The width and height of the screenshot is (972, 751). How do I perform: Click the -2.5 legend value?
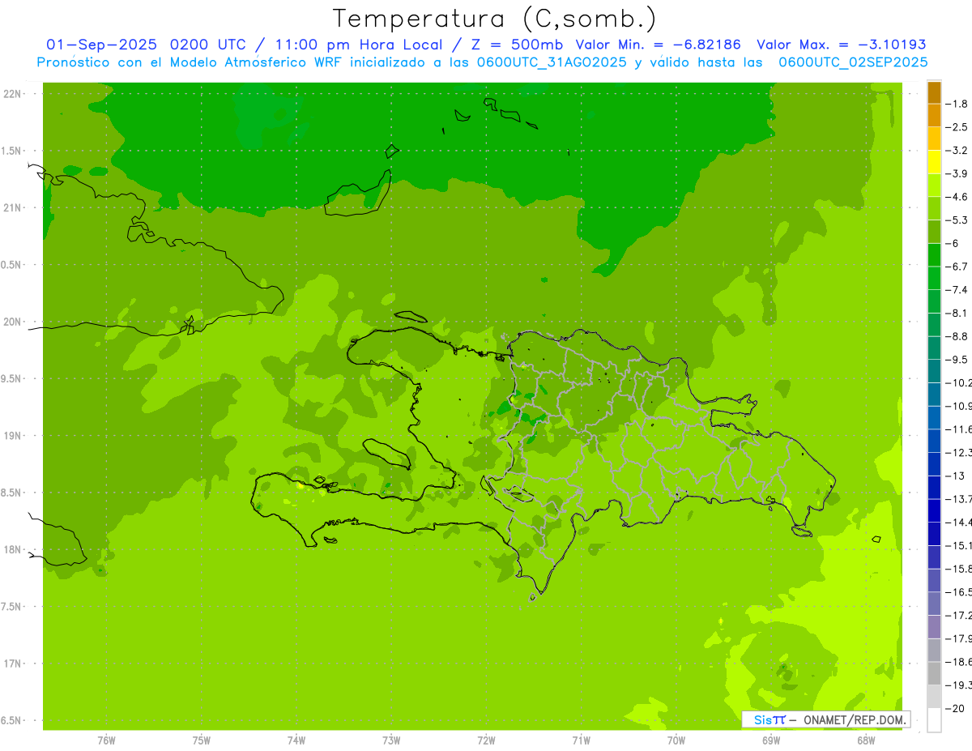pyautogui.click(x=958, y=127)
